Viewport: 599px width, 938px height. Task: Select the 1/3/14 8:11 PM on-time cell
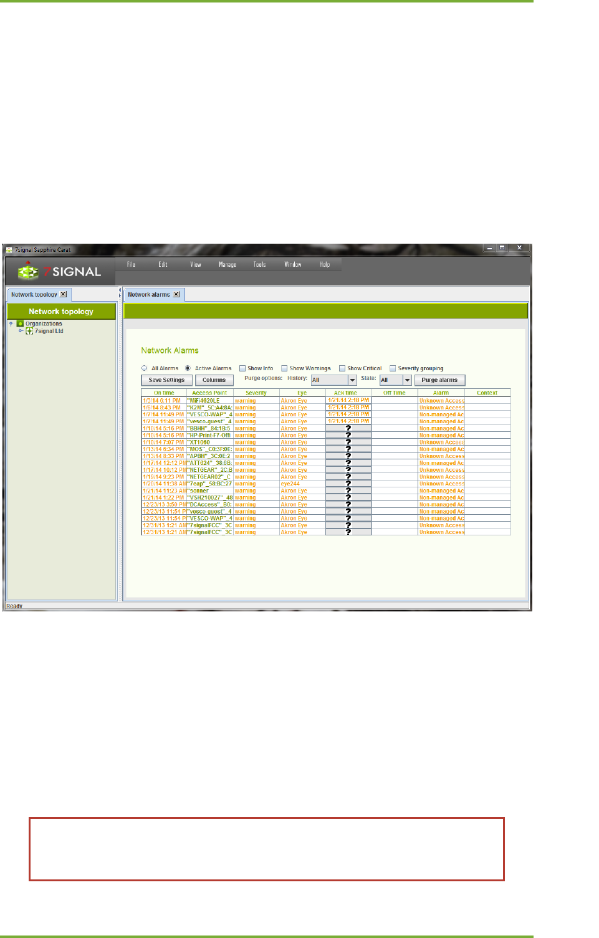click(x=164, y=401)
